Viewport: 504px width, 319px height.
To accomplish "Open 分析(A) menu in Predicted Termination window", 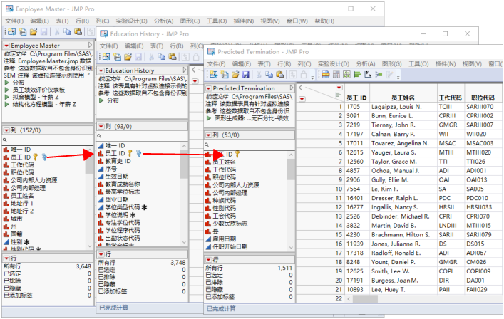I will (366, 64).
